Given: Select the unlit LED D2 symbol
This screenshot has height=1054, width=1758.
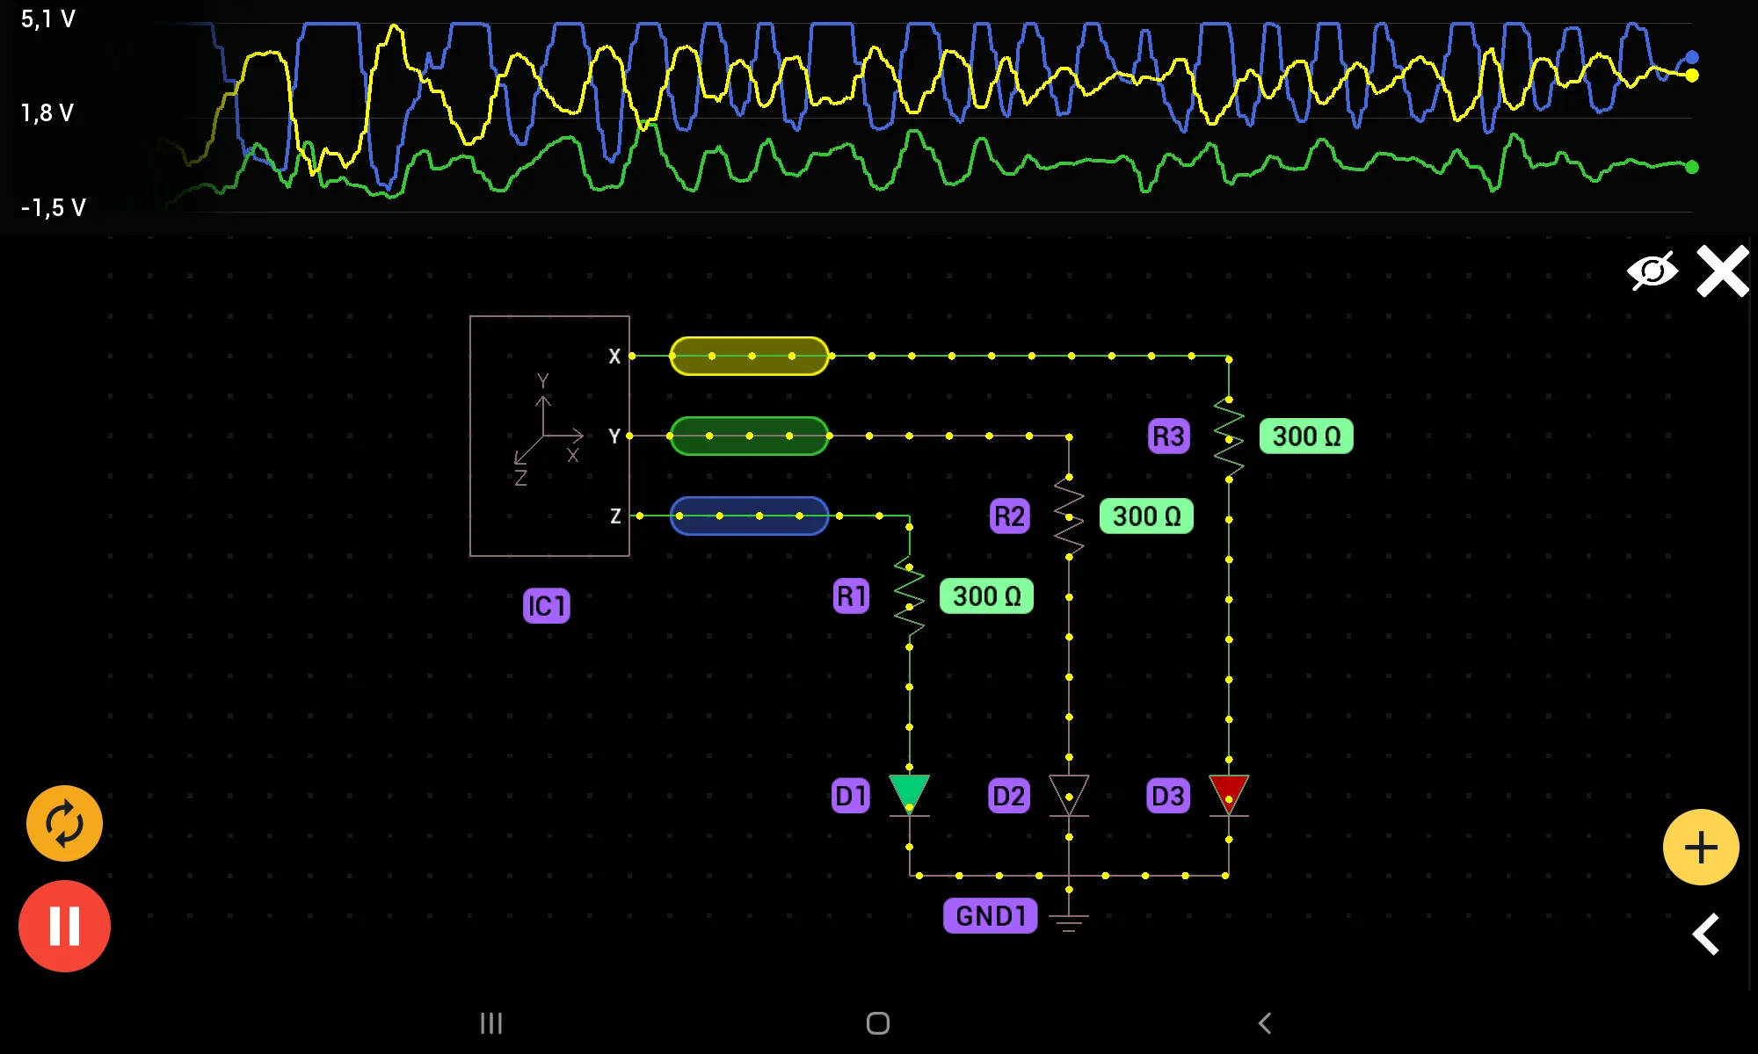Looking at the screenshot, I should pyautogui.click(x=1069, y=795).
